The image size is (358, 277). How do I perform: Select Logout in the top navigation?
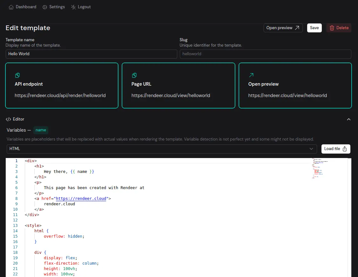pyautogui.click(x=81, y=7)
